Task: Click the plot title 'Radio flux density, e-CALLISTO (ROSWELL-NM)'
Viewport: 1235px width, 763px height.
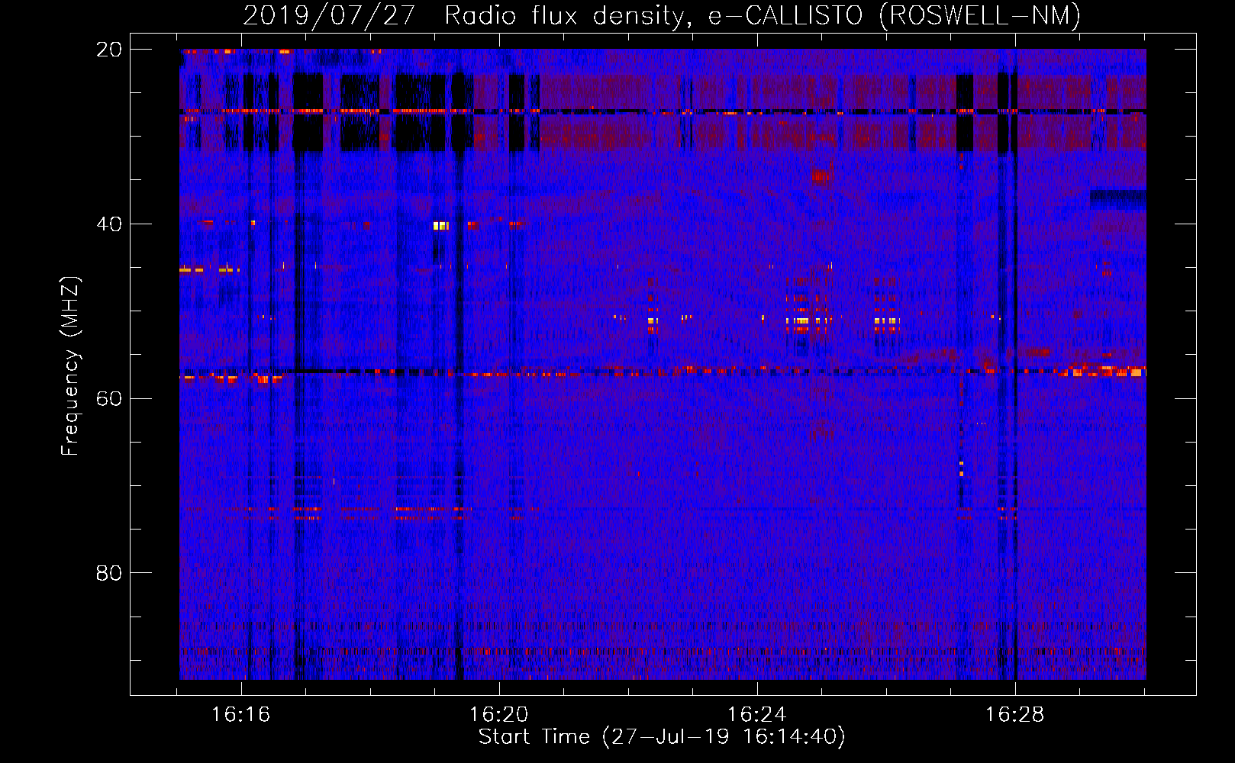Action: (763, 15)
